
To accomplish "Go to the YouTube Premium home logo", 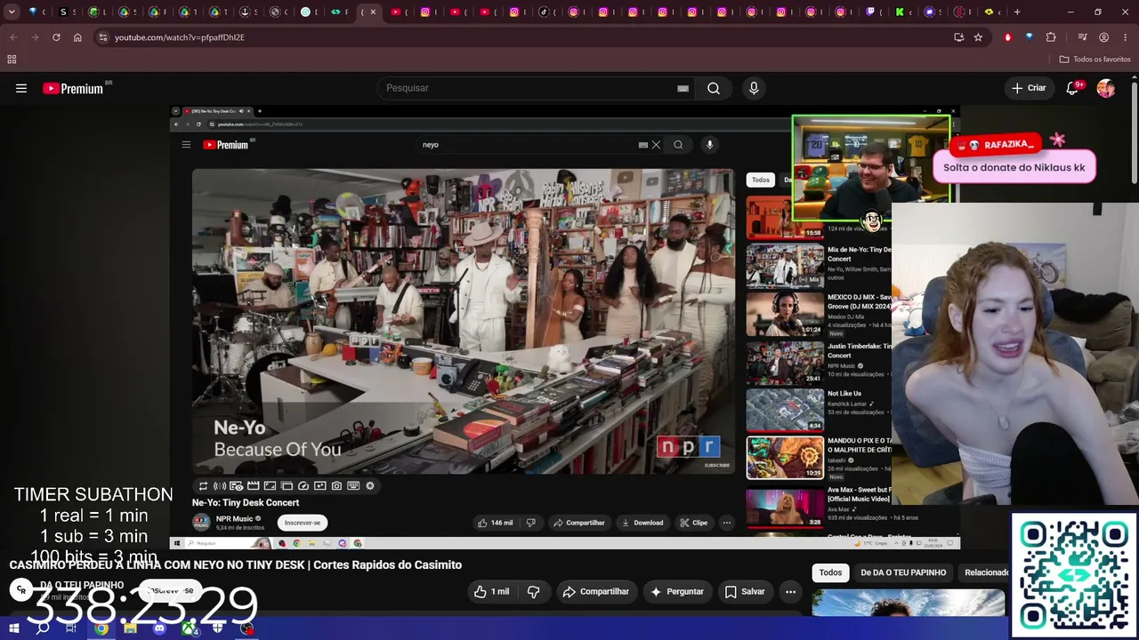I will tap(73, 88).
